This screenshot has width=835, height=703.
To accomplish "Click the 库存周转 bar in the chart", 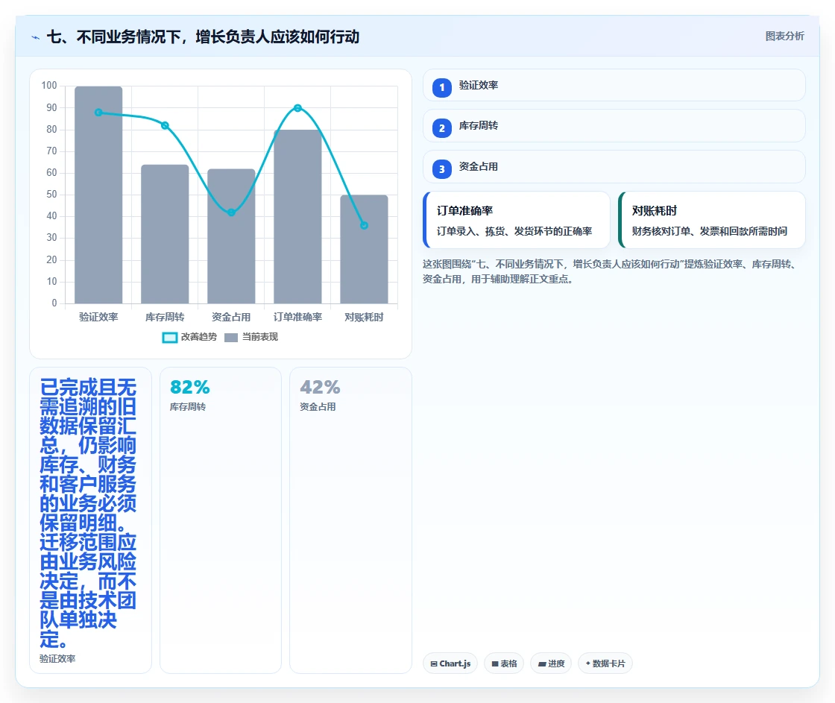I will (165, 234).
